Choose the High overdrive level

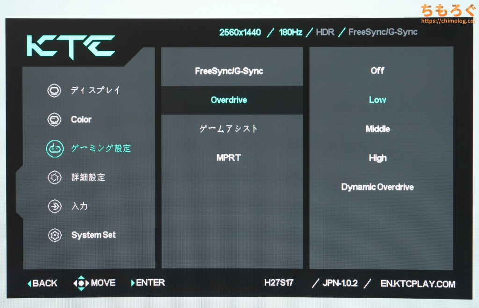377,158
